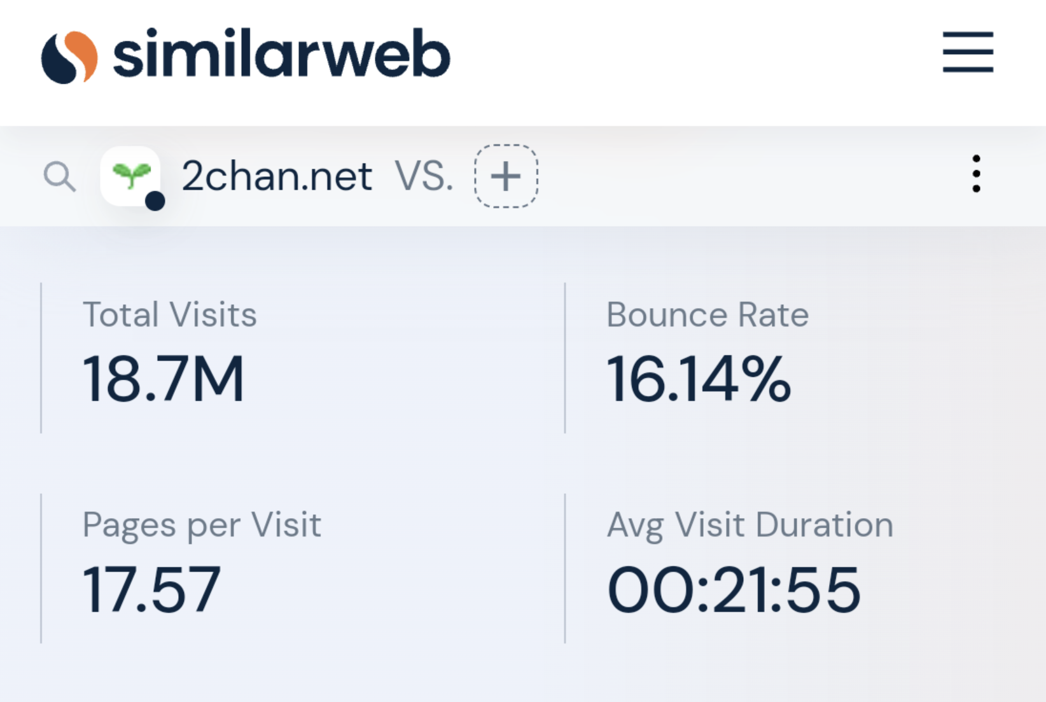Add a competitor with the plus button

(506, 176)
